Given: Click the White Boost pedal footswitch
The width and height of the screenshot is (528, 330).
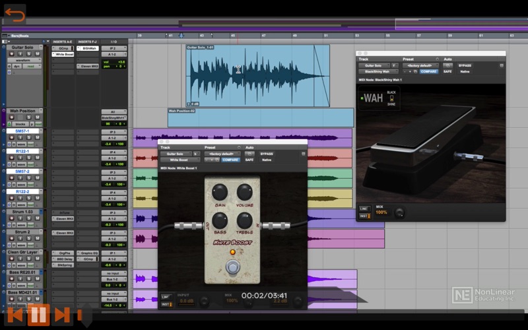Looking at the screenshot, I should (x=232, y=267).
